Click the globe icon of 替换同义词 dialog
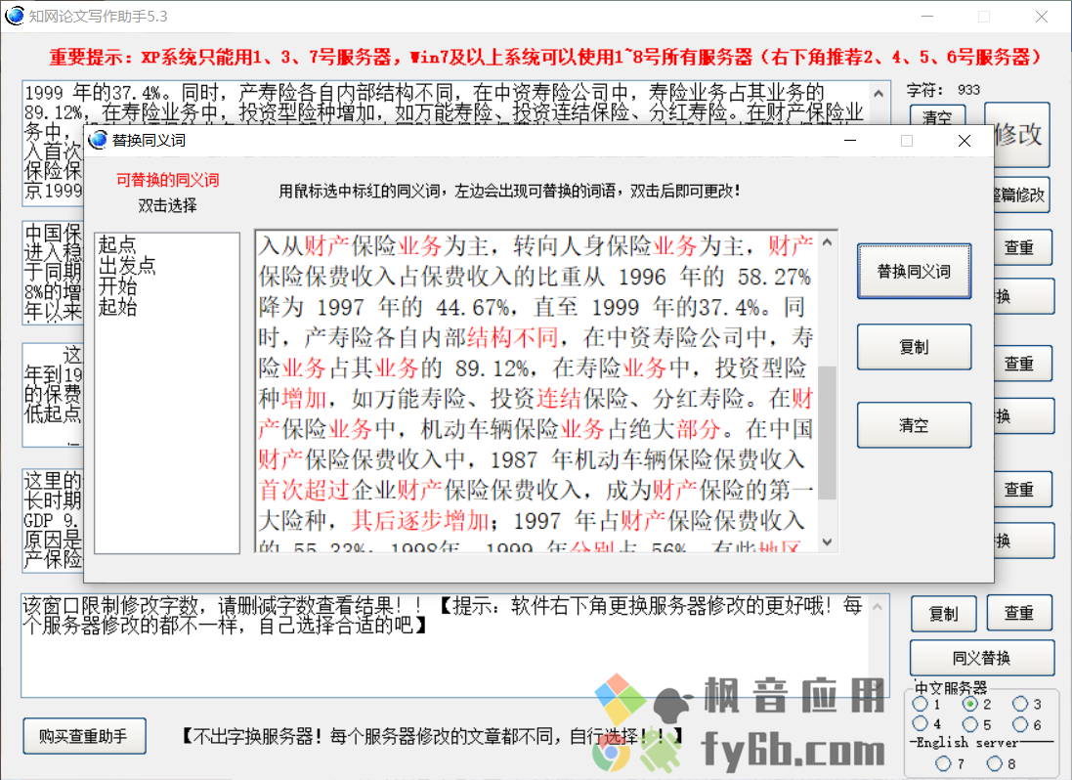The width and height of the screenshot is (1072, 780). [98, 140]
